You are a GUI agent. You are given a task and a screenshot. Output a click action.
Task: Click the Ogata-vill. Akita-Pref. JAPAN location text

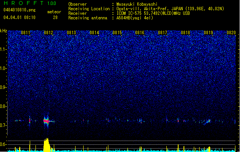pos(170,9)
